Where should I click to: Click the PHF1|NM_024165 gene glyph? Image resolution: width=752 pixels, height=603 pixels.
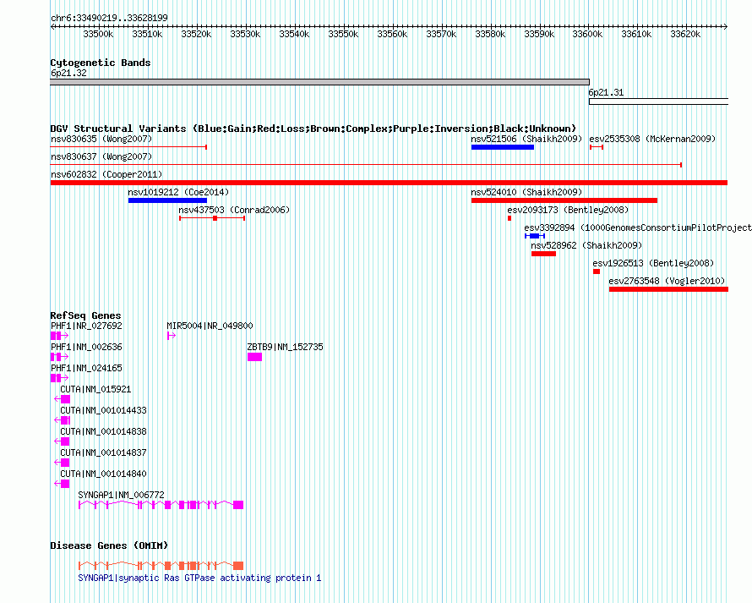point(59,378)
